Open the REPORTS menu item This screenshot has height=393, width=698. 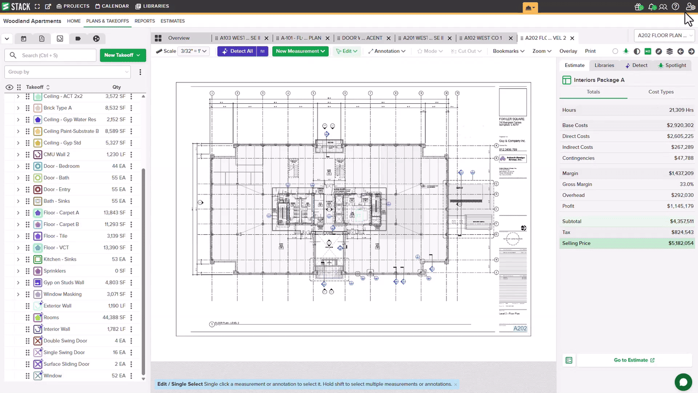144,21
